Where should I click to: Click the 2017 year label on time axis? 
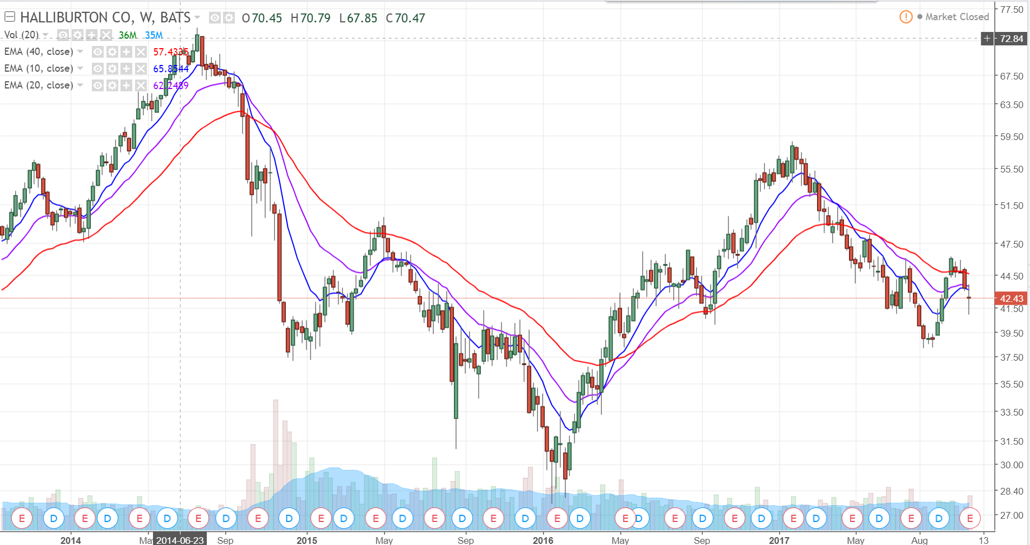779,541
